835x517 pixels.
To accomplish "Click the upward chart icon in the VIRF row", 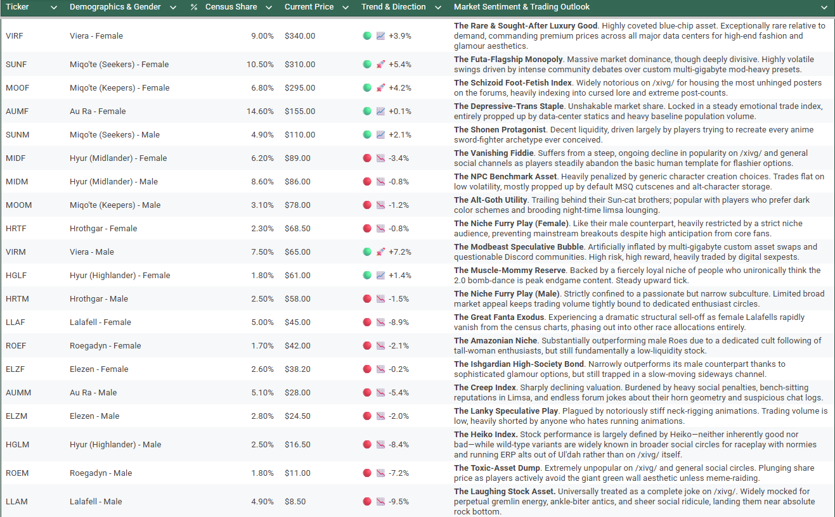I will point(380,36).
